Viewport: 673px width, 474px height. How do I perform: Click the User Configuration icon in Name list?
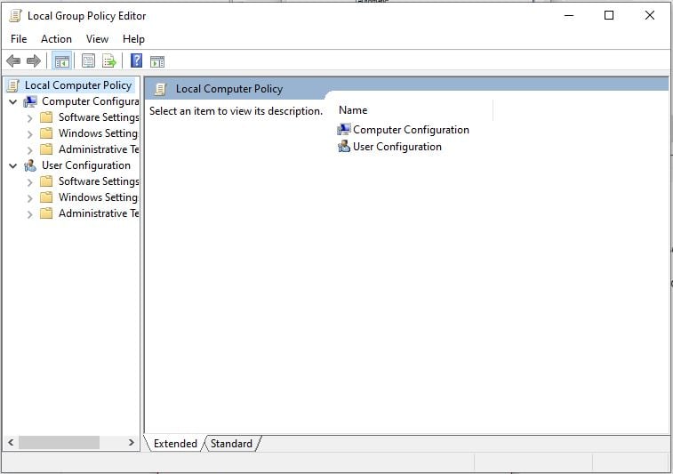[344, 147]
